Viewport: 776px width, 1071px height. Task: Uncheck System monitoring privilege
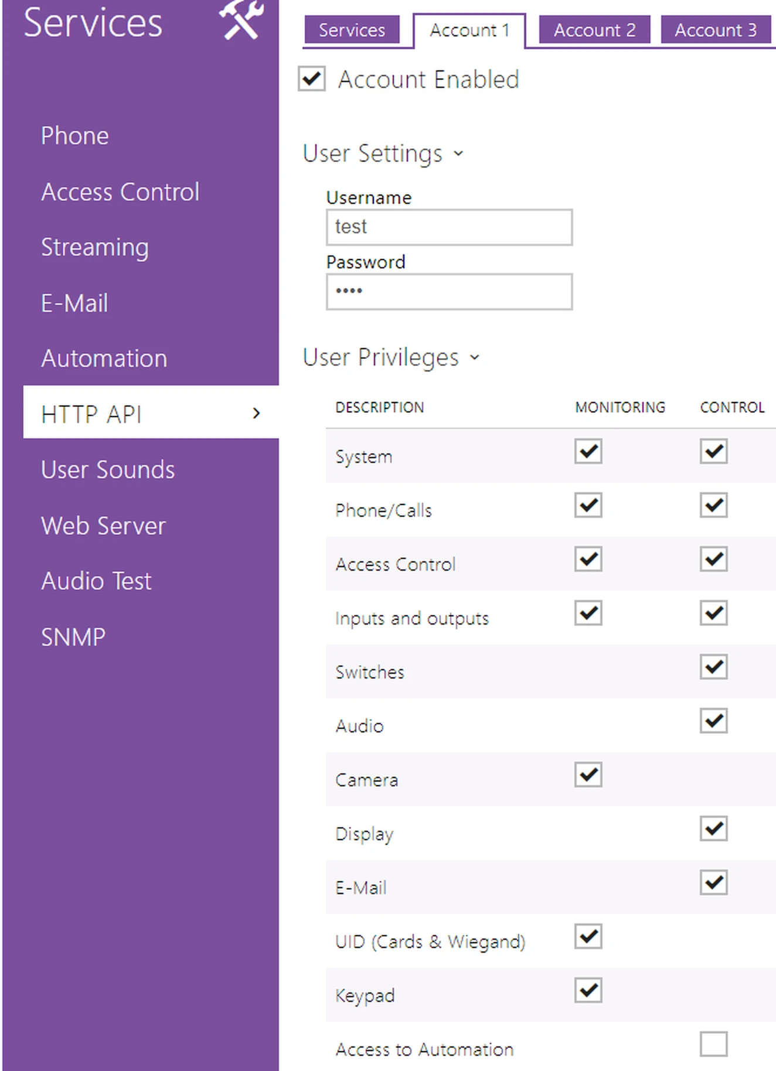click(588, 451)
